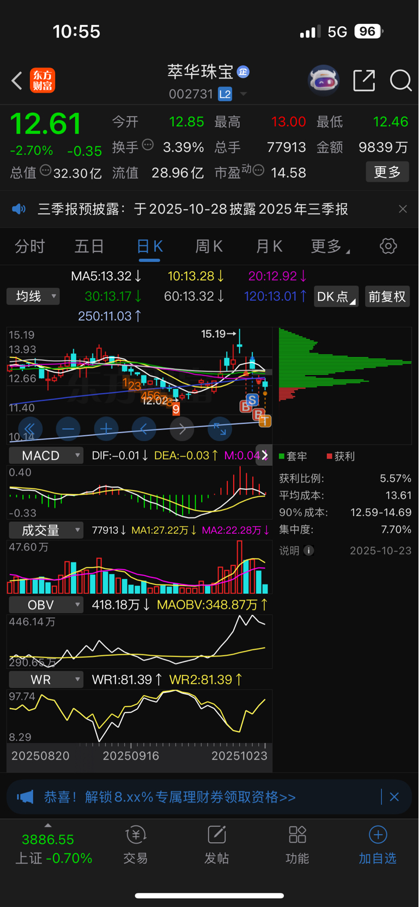Tap dynamic PE info icon
Screen dimensions: 419x907
coord(259,171)
